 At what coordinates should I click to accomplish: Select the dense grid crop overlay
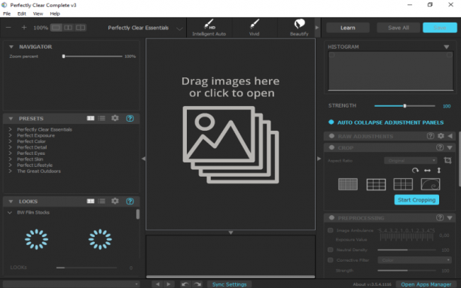point(348,184)
